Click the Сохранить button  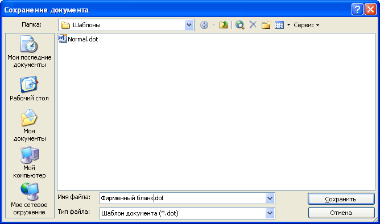pyautogui.click(x=341, y=199)
